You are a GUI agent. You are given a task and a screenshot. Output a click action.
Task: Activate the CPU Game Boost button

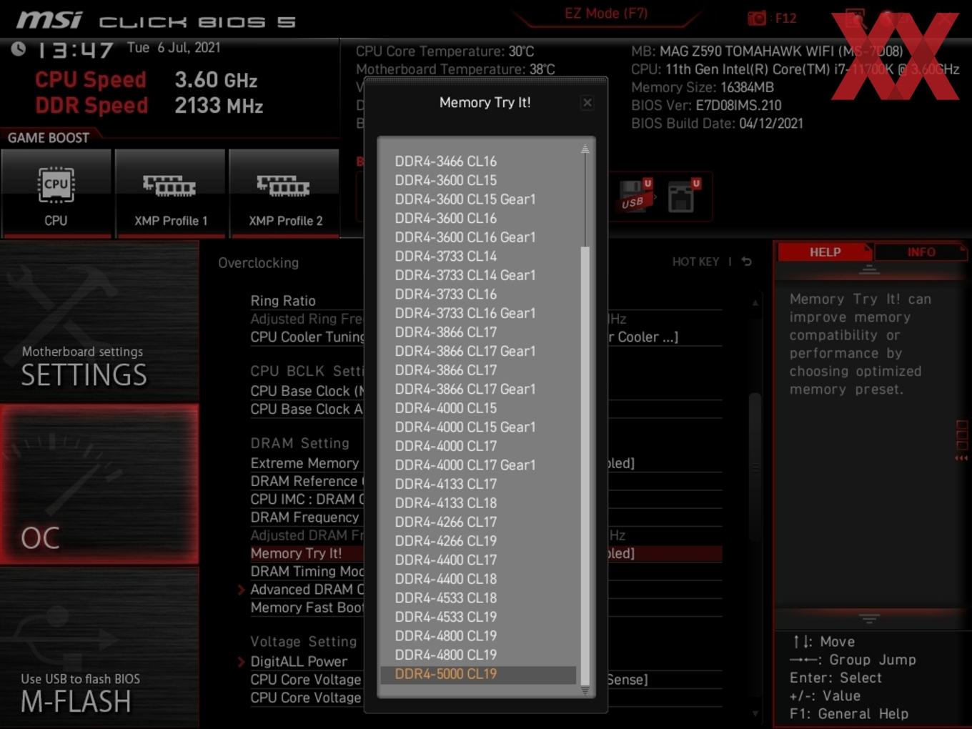click(x=56, y=193)
